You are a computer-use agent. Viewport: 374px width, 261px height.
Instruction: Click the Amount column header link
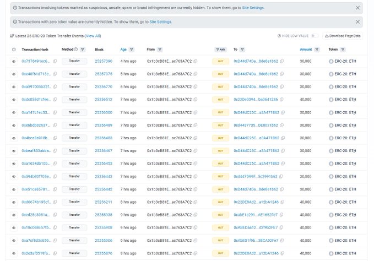coord(306,50)
